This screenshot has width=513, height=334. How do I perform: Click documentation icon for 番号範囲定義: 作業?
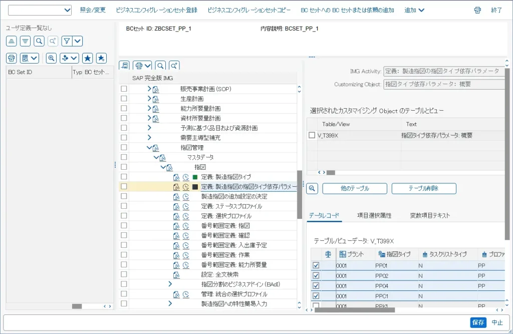176,255
